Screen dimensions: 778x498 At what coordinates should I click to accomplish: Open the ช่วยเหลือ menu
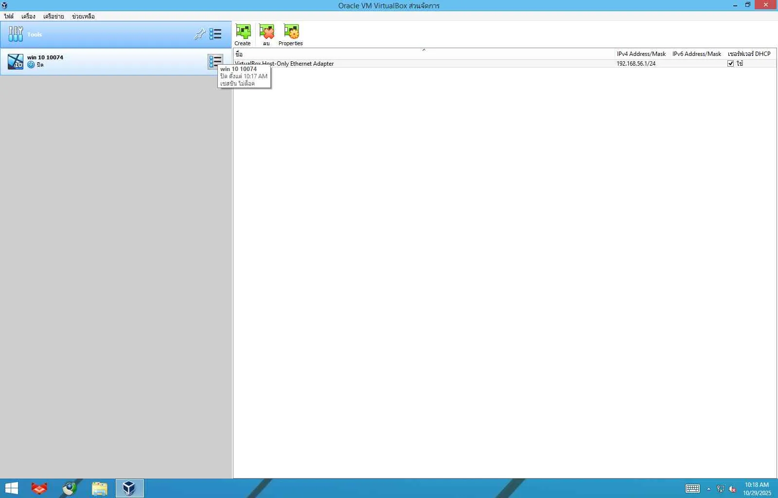tap(83, 16)
